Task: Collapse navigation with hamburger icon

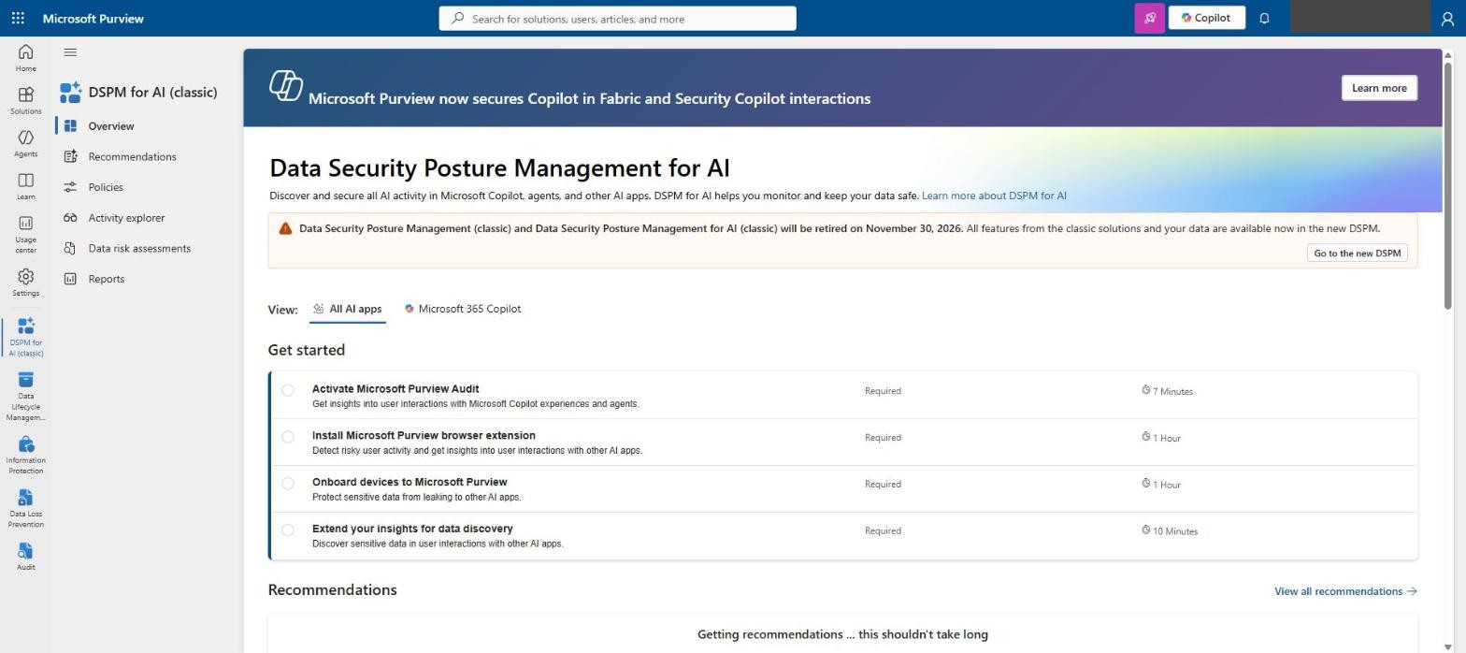Action: (70, 52)
